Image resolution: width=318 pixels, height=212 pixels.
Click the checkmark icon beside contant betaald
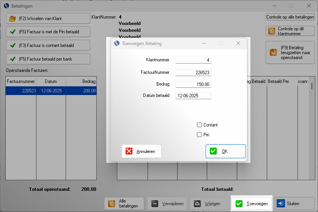click(13, 45)
